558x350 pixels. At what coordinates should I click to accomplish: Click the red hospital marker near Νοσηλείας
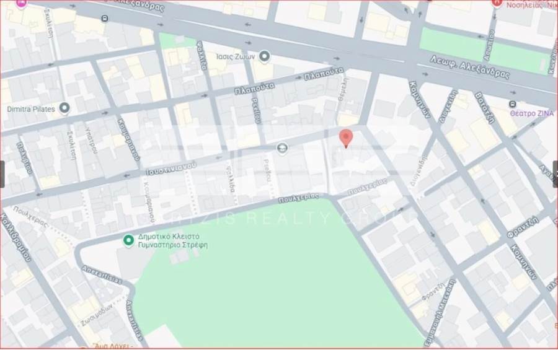(x=497, y=3)
